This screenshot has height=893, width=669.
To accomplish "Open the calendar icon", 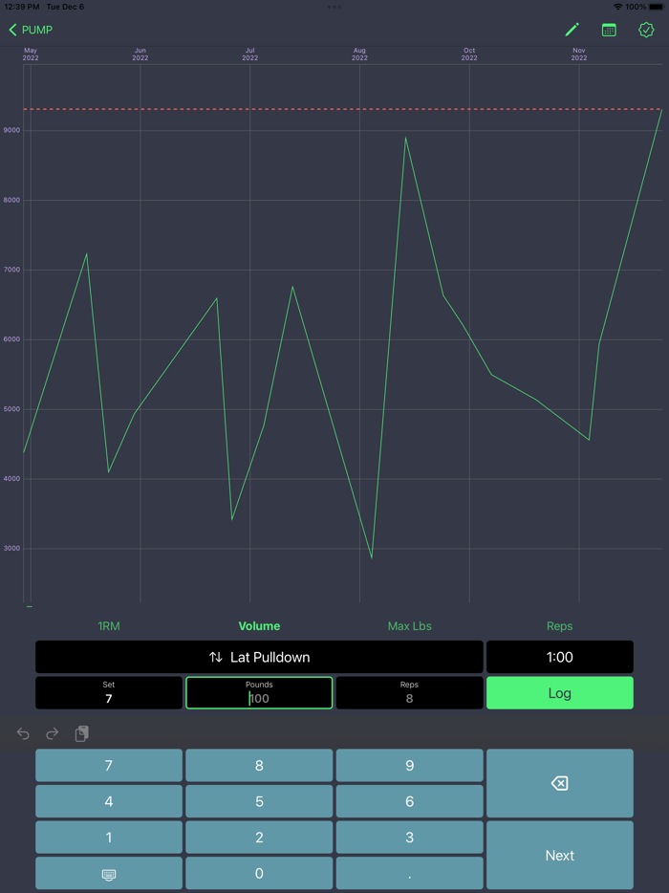I will point(609,30).
